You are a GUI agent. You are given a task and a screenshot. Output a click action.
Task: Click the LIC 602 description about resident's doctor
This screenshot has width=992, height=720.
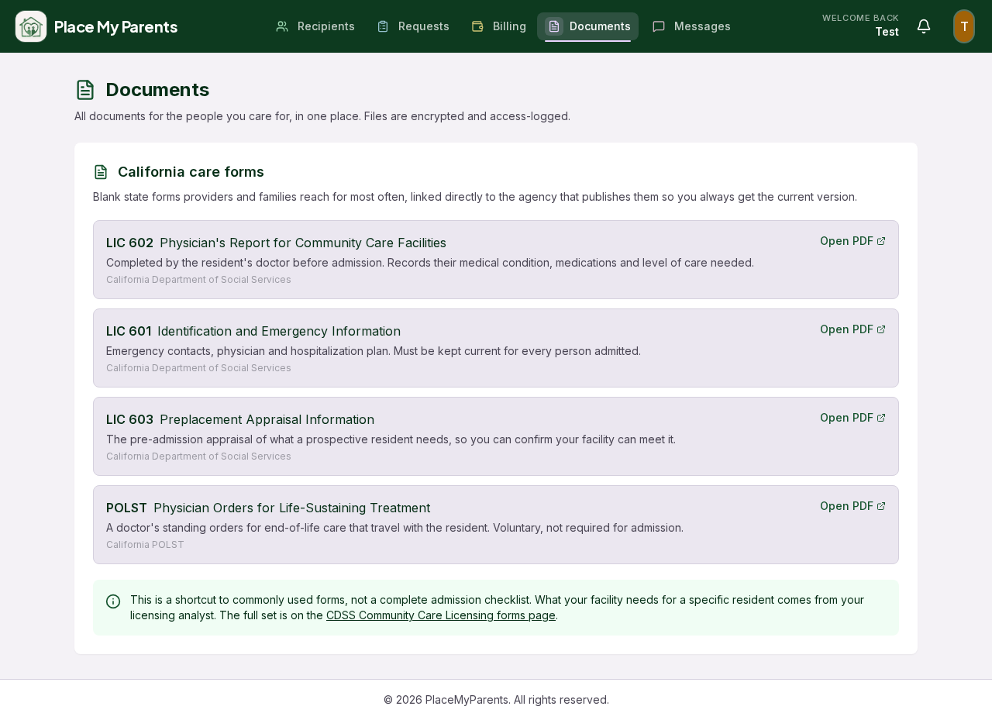[x=430, y=263]
